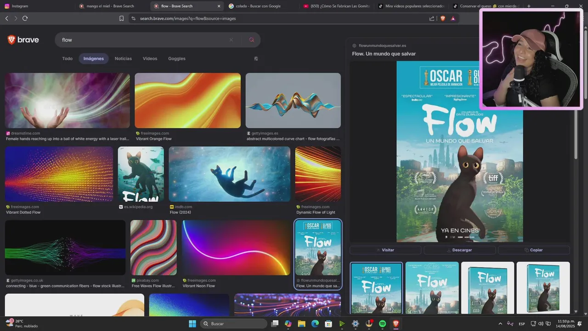Open a new browser tab with plus icon
This screenshot has width=588, height=331.
click(529, 6)
